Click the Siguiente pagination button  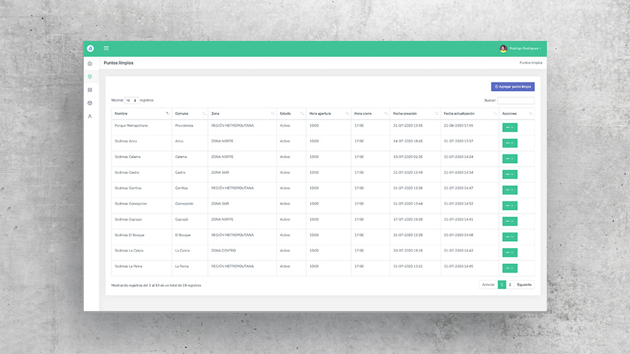[x=524, y=285]
